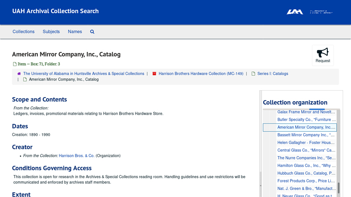Open the search magnifier icon in navbar

(92, 32)
